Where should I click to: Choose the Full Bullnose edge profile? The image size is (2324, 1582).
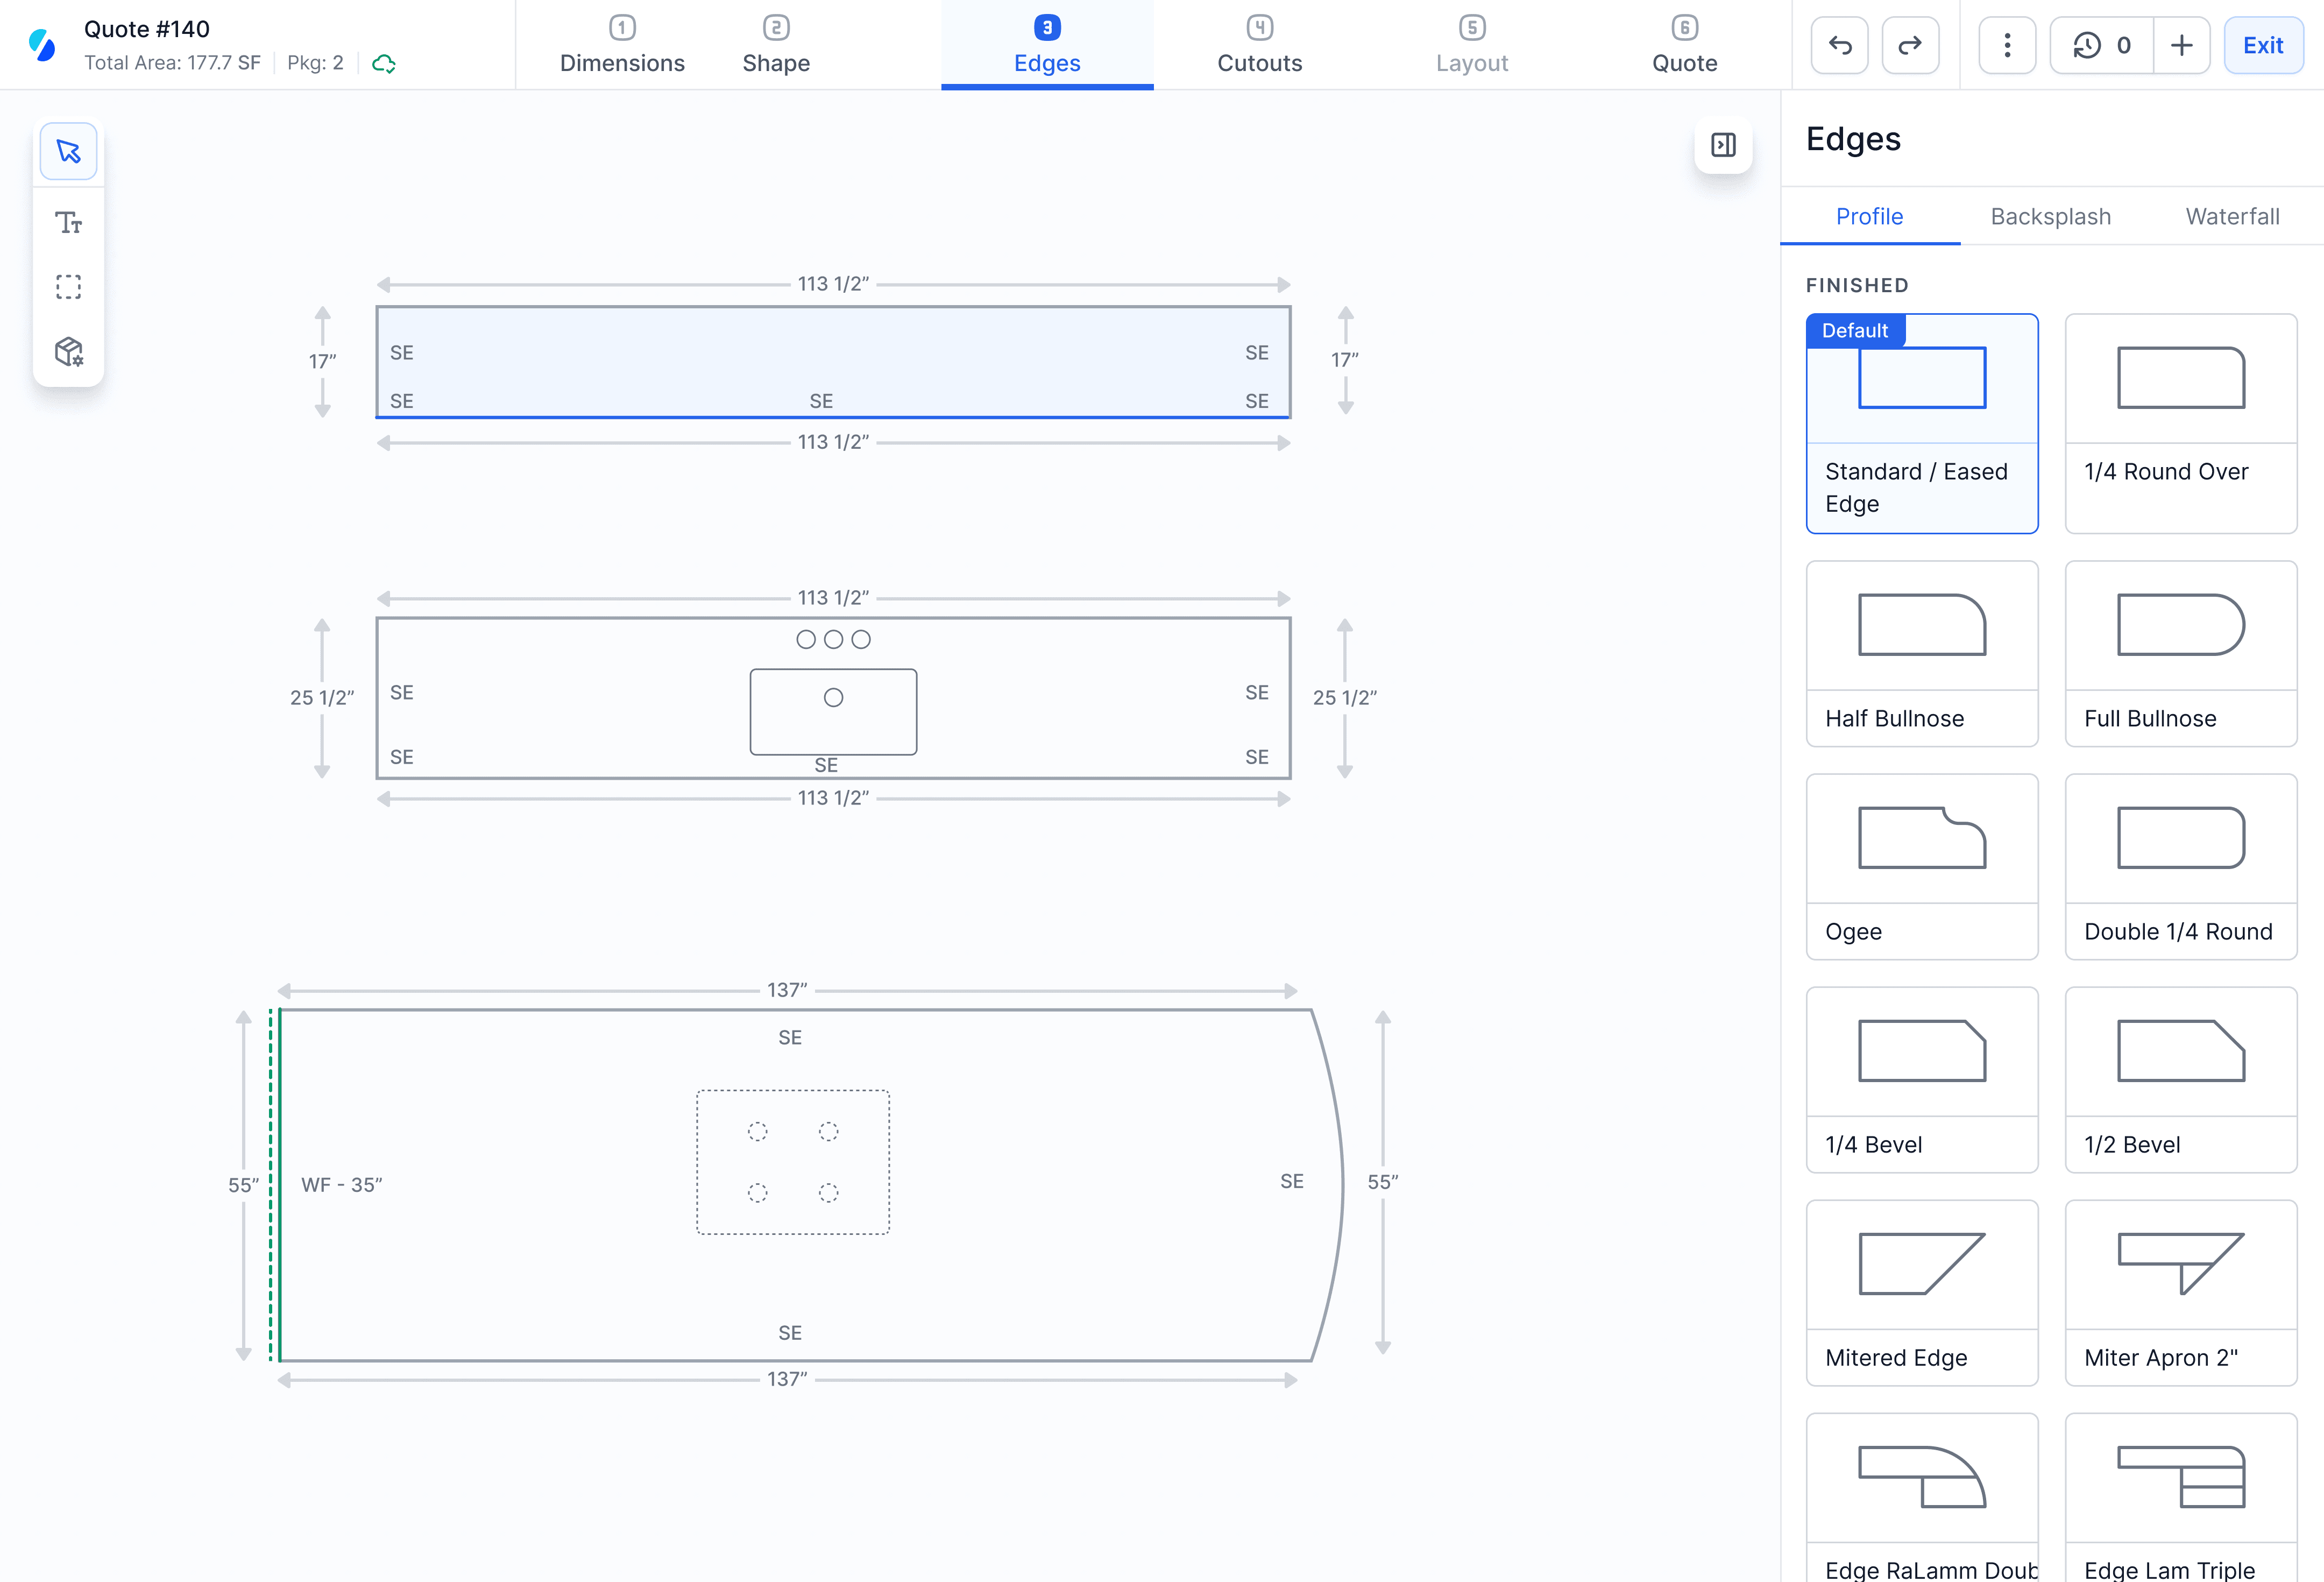(2180, 653)
